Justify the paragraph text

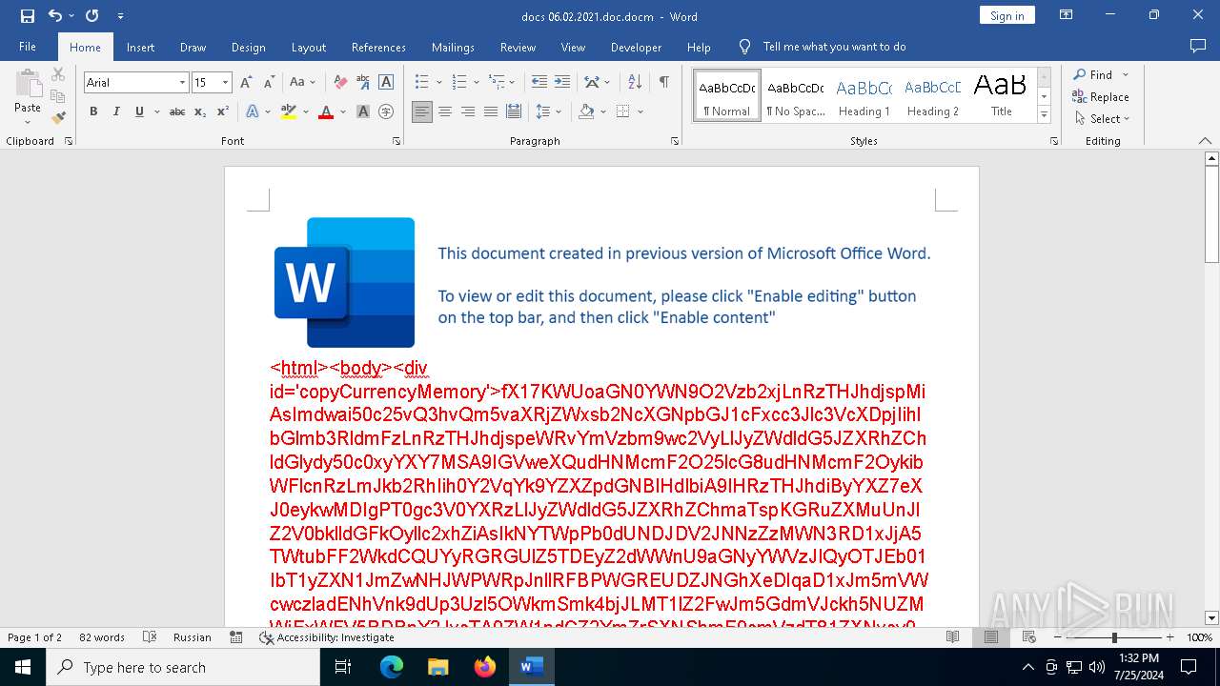[491, 111]
